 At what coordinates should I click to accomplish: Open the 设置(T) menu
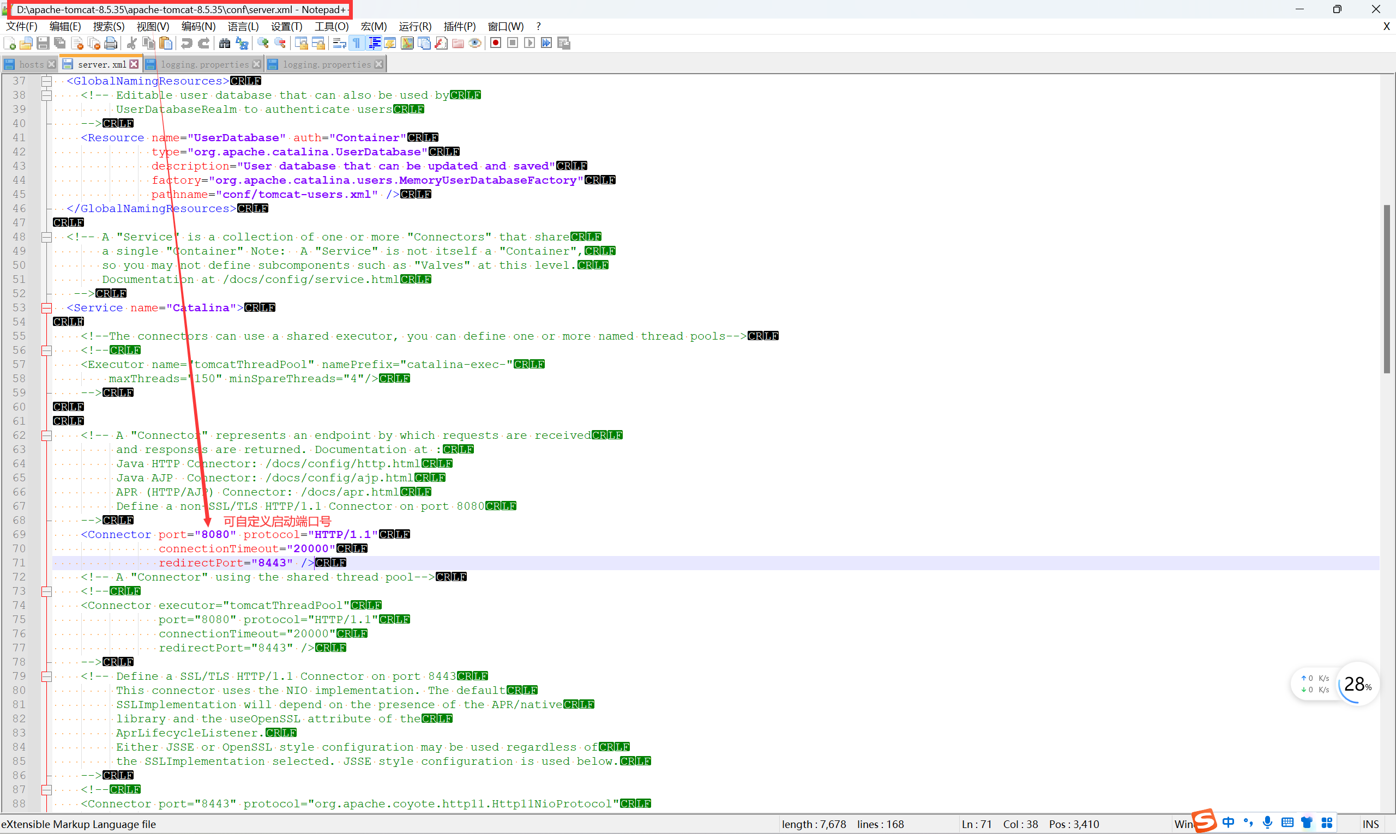(287, 26)
